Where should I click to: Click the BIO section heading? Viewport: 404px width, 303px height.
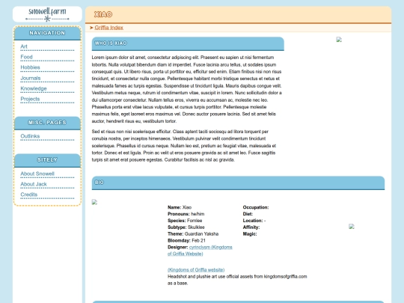coord(100,183)
